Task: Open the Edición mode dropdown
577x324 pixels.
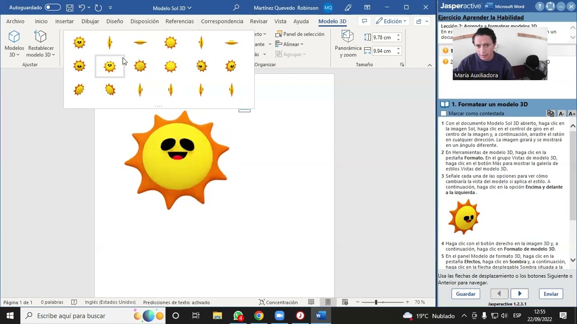Action: coord(391,21)
